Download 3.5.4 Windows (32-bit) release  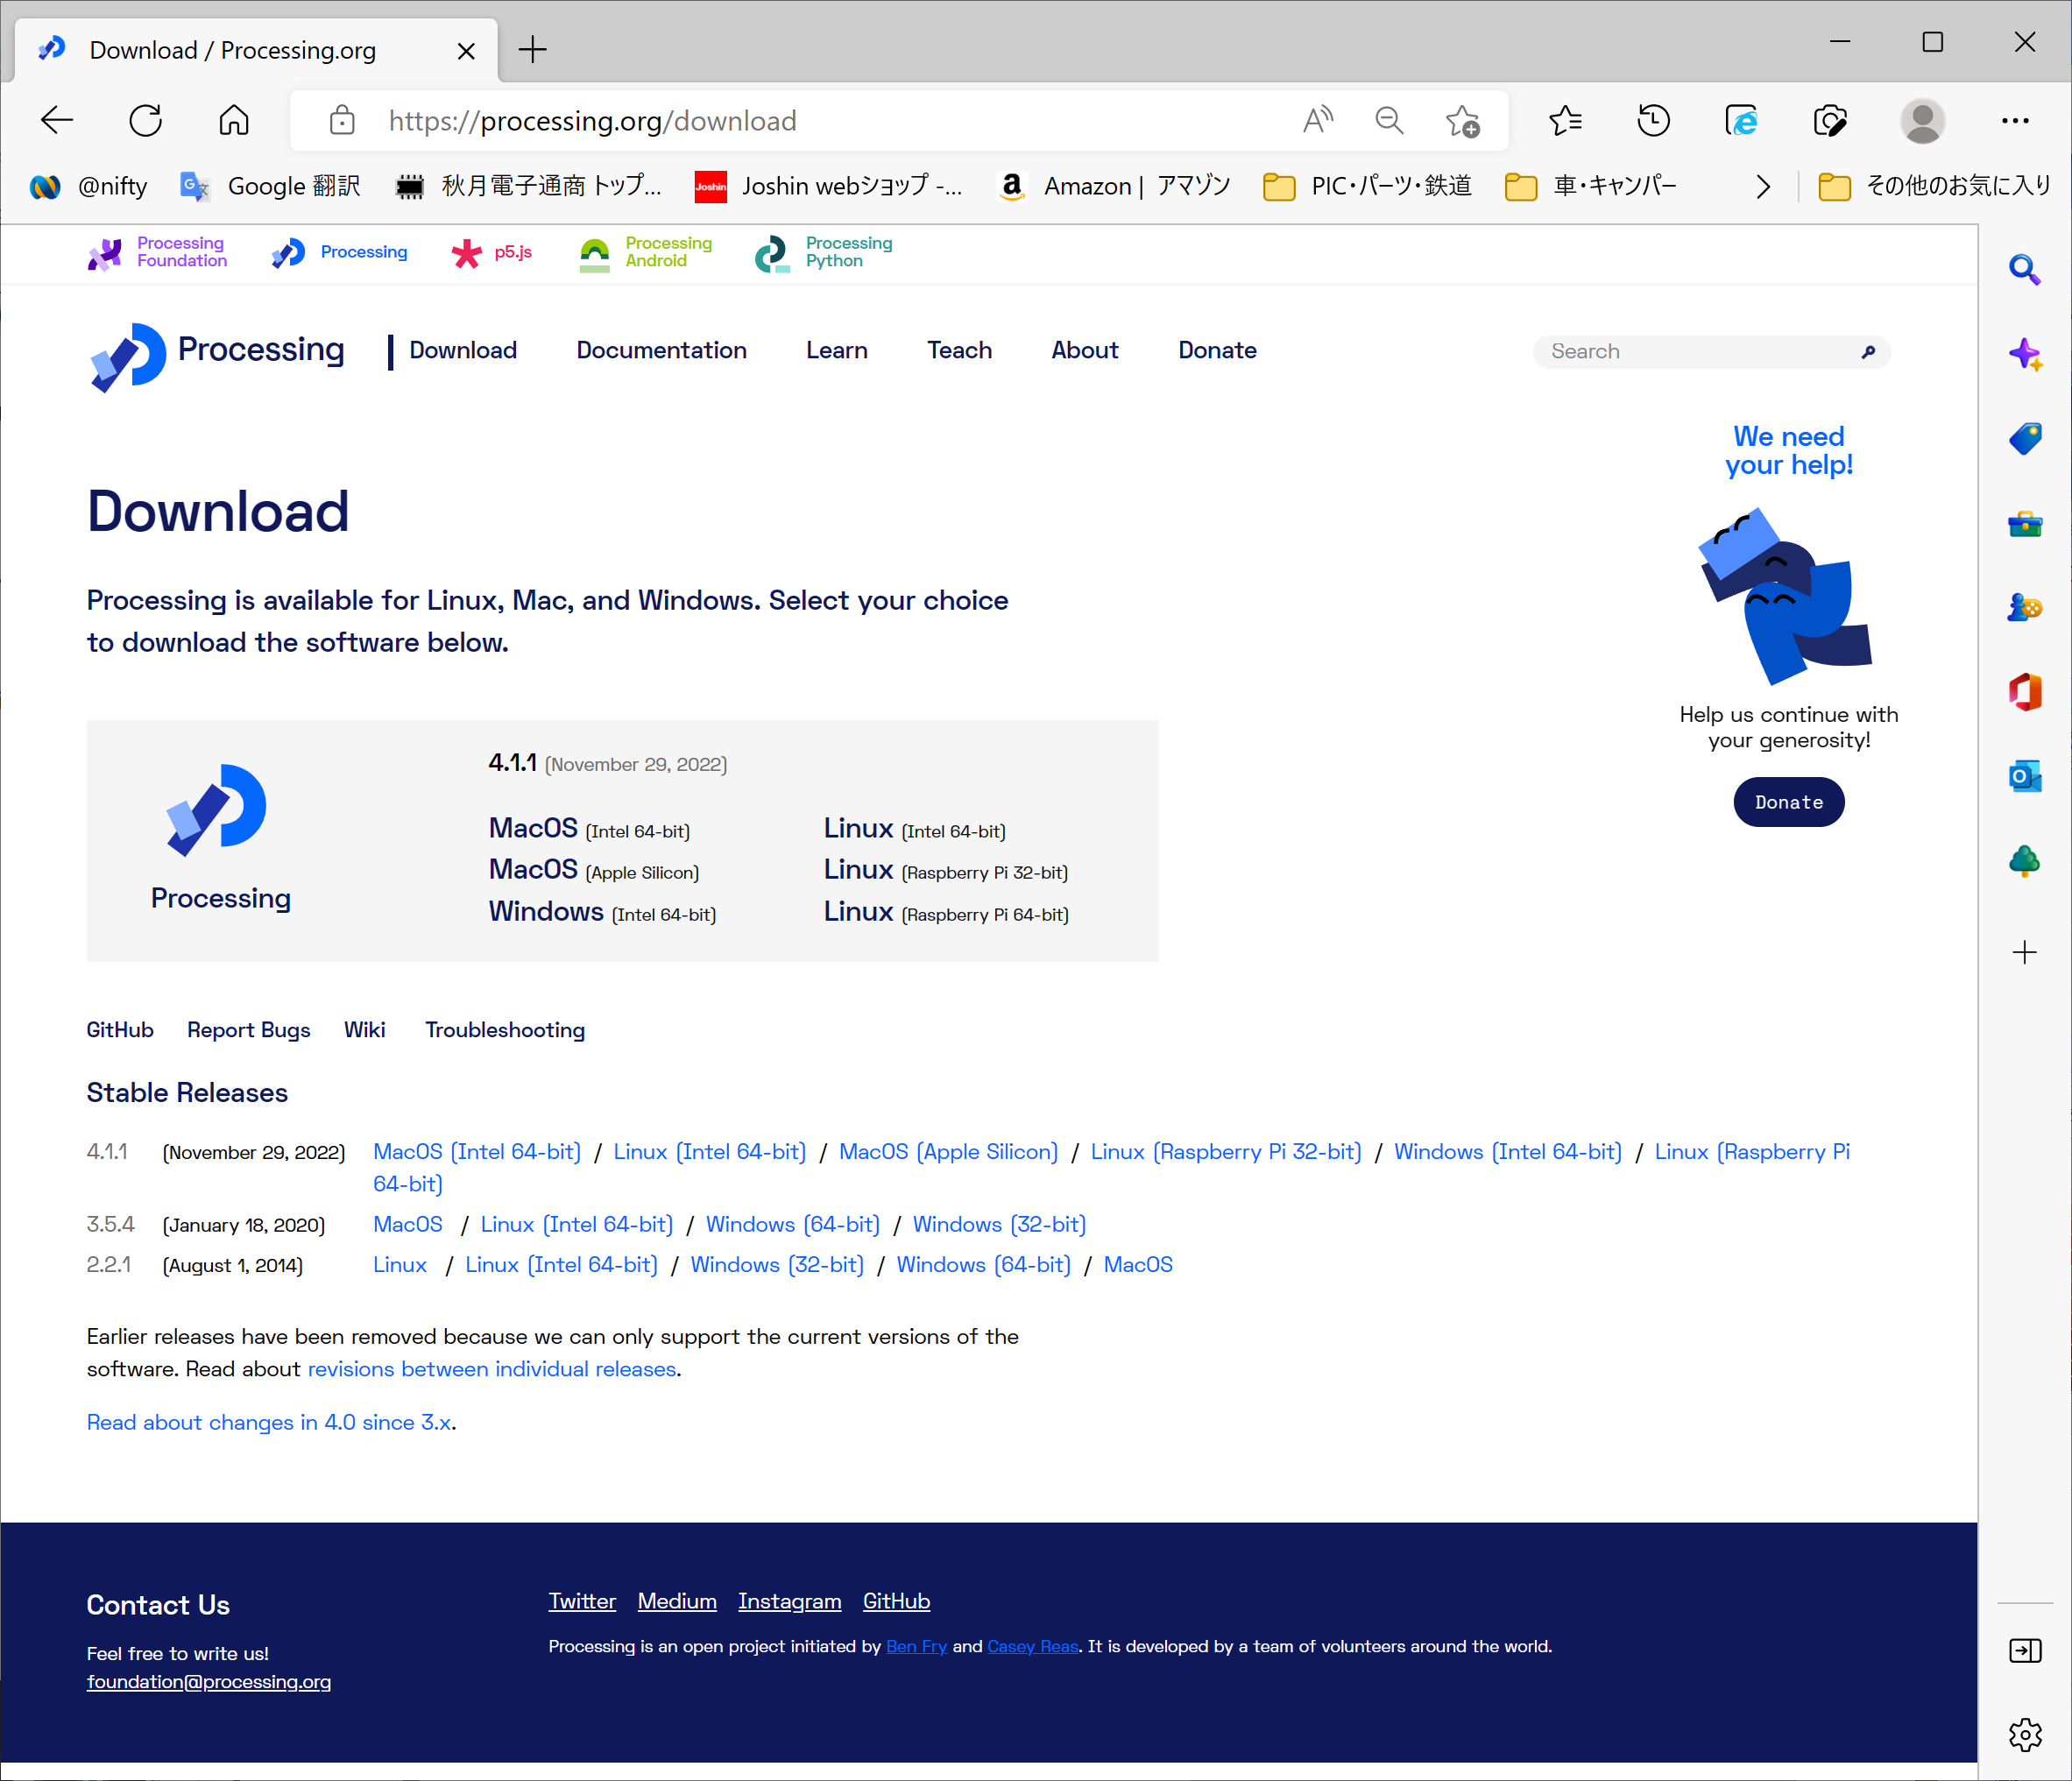tap(999, 1224)
